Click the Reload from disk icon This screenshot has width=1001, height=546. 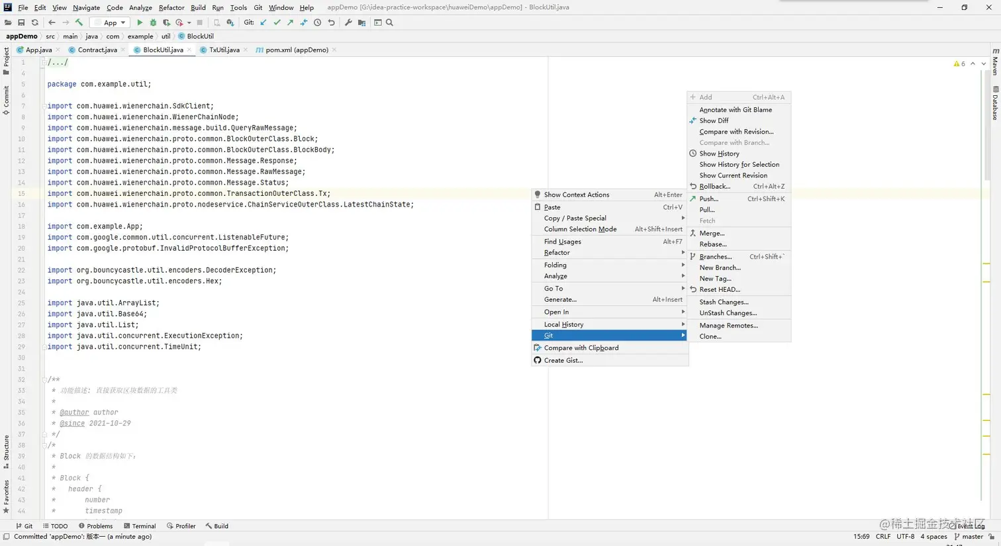point(35,23)
